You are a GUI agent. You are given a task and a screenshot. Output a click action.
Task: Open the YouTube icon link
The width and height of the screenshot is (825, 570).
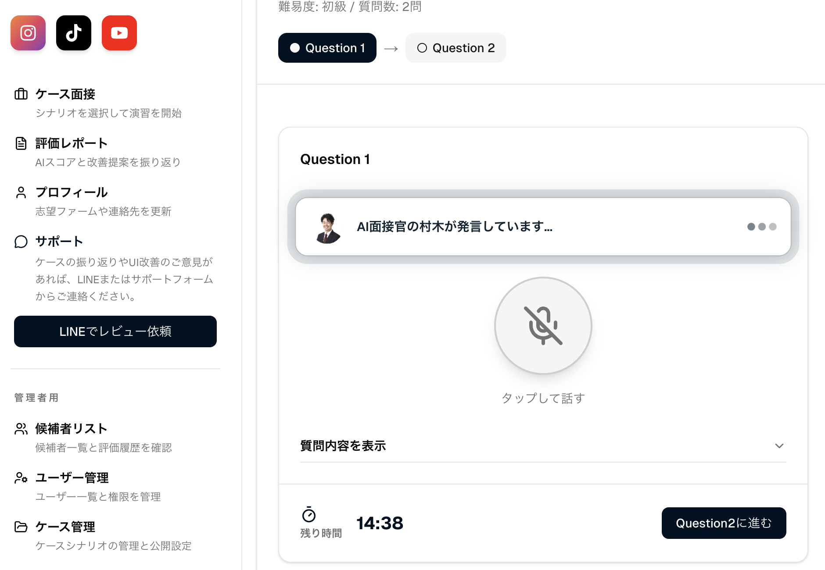pos(119,33)
